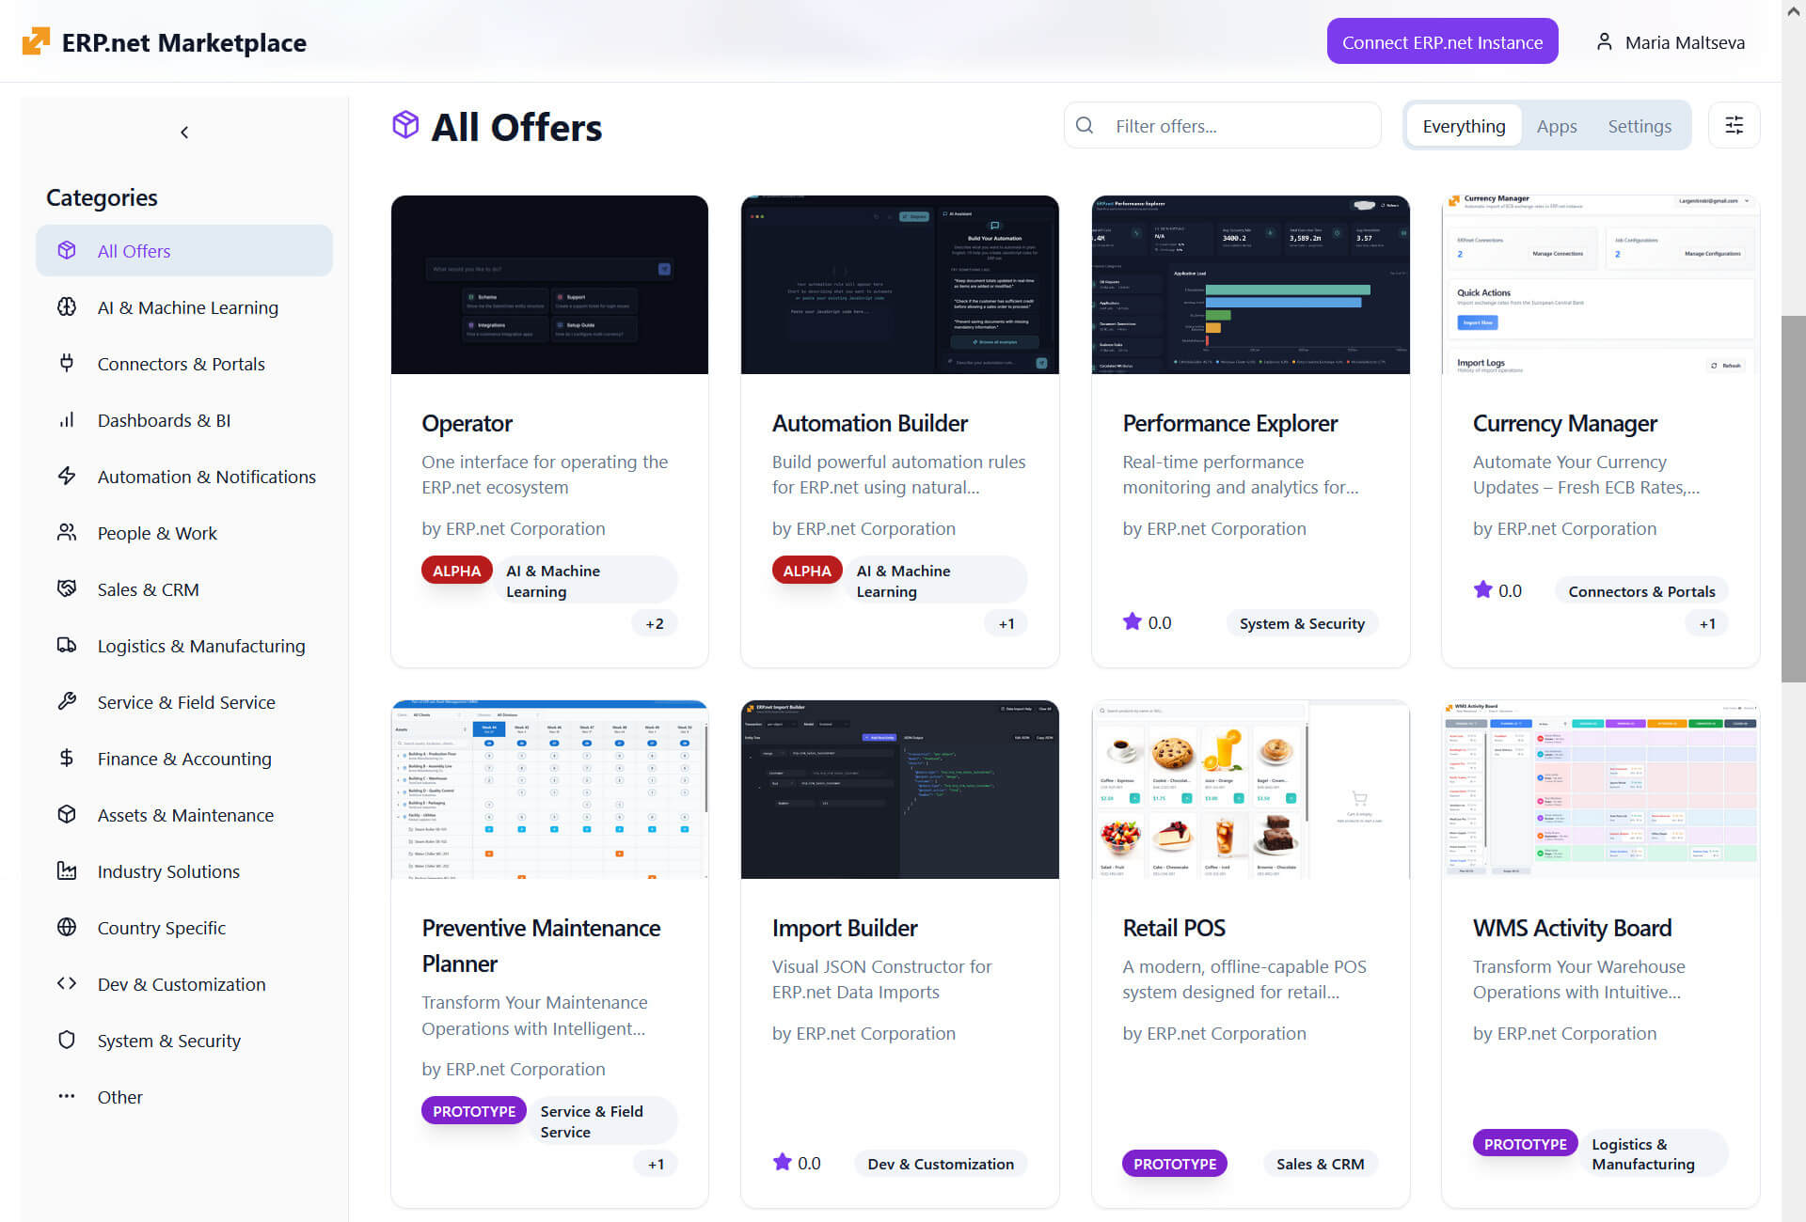Select the Everything filter tab

[x=1463, y=126]
